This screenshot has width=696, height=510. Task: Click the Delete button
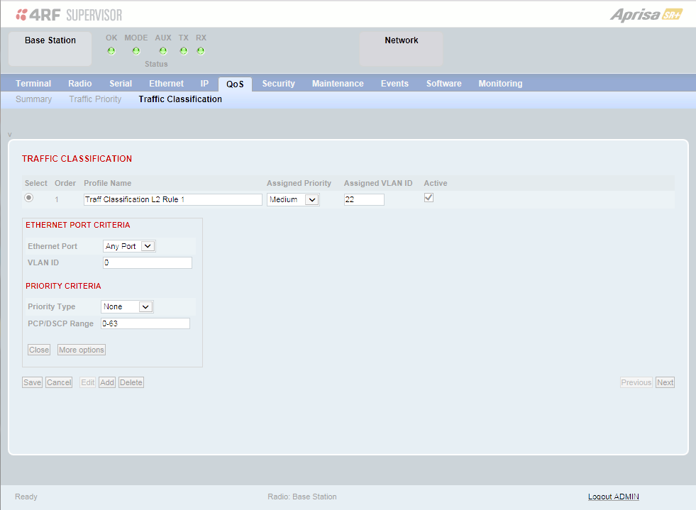[x=131, y=382]
